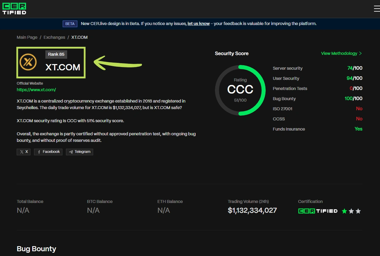Go to Exchanges breadcrumb

click(54, 37)
